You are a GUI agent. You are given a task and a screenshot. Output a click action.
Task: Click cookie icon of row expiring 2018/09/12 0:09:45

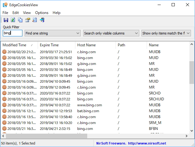click(4, 87)
